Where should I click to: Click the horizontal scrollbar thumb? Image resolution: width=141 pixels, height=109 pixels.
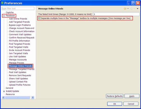coord(18,97)
